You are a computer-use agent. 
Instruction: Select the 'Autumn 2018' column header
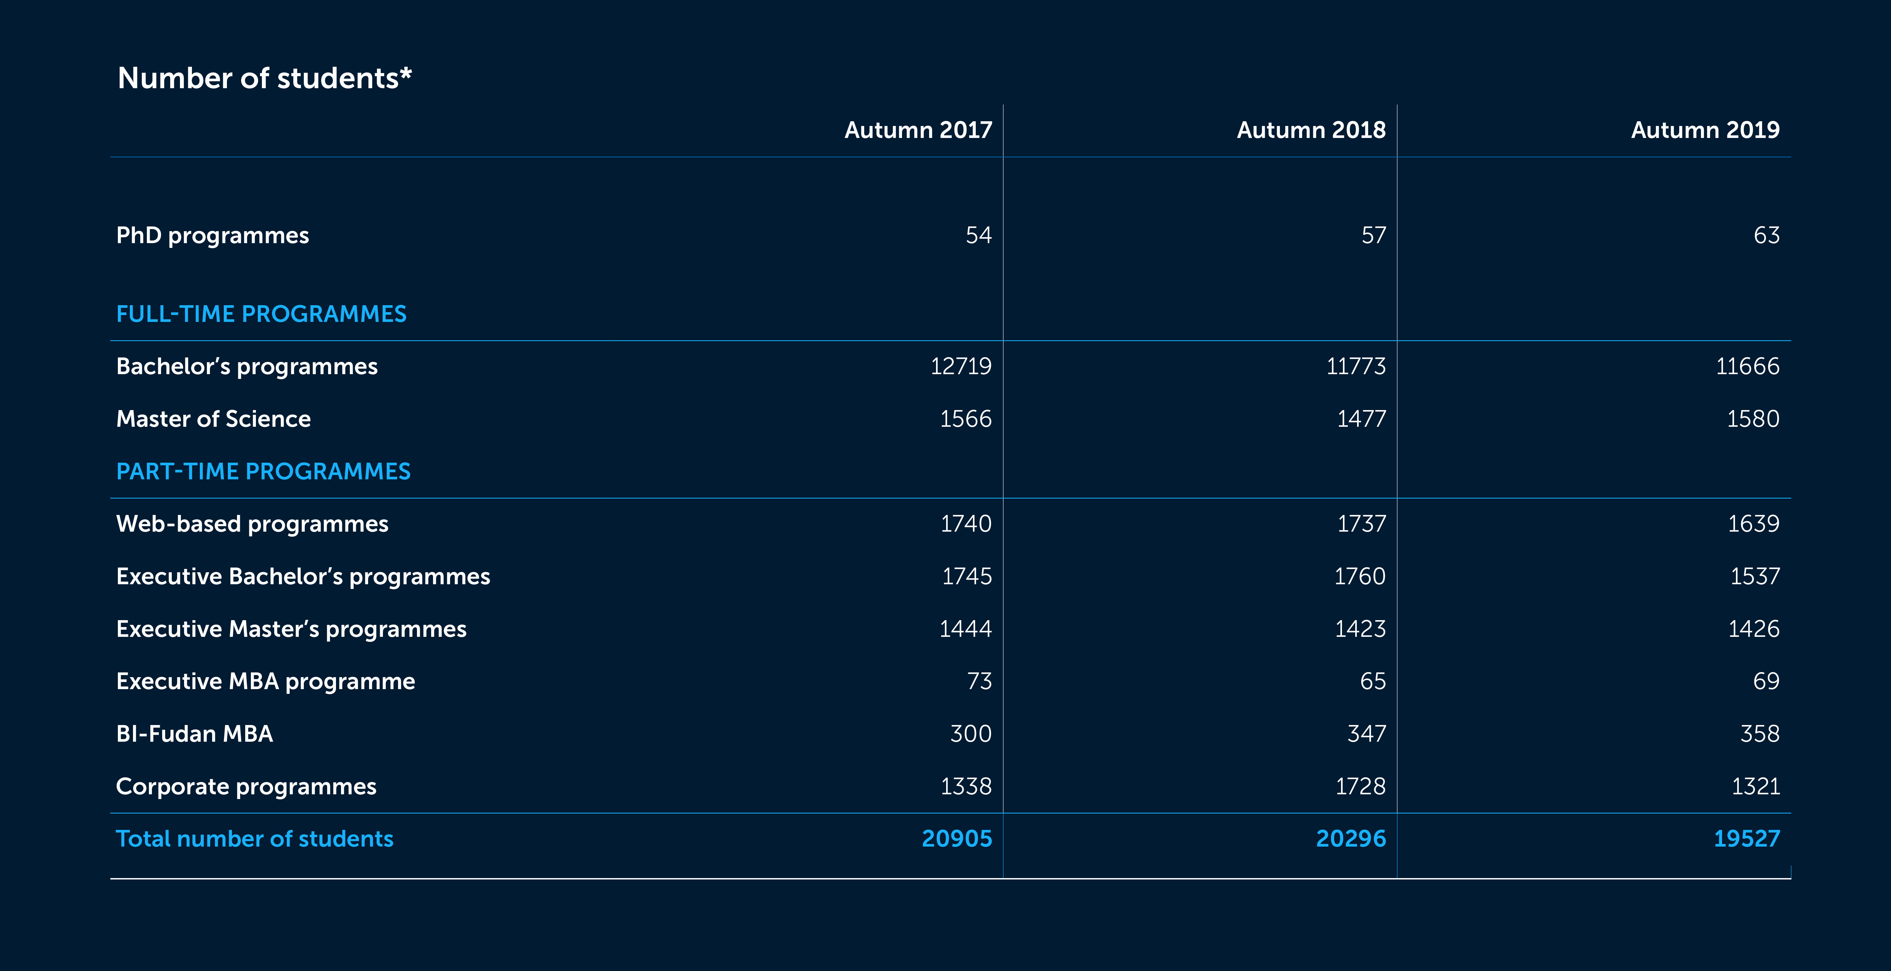coord(1311,130)
